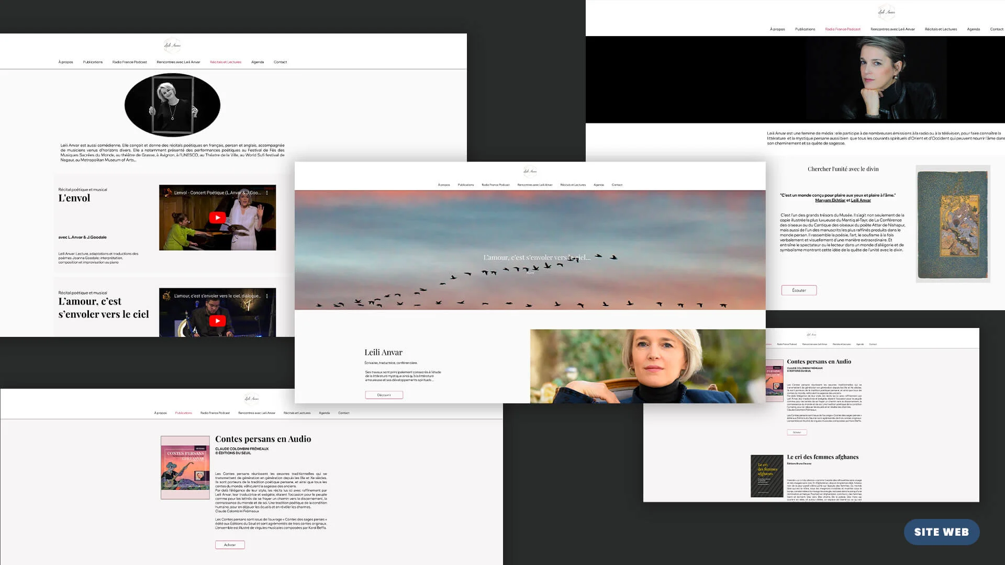
Task: Go to Agenda in center homepage menu
Action: 599,185
